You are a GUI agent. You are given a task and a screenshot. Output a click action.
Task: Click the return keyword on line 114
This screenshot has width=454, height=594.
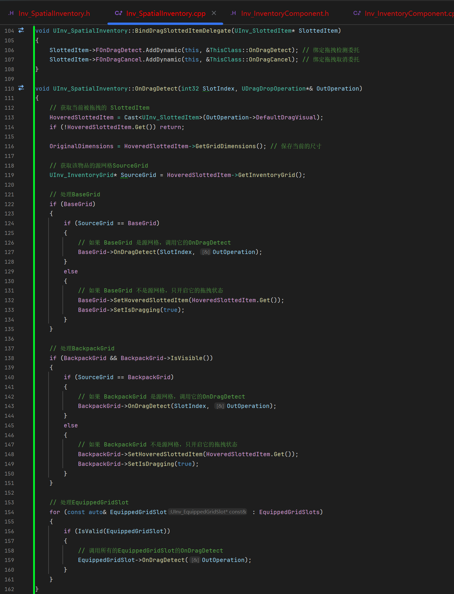170,127
